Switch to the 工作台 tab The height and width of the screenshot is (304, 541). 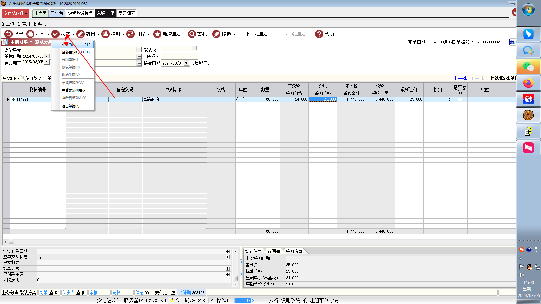pos(57,13)
